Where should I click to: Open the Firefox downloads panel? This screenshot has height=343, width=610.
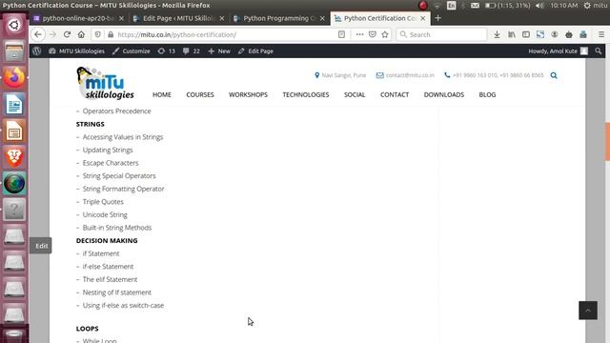click(x=497, y=34)
